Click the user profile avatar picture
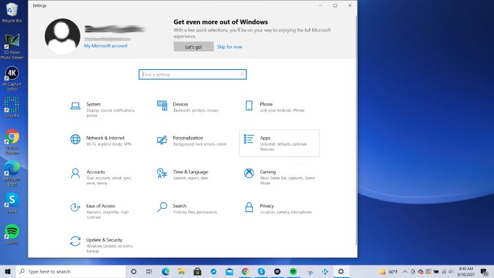The image size is (494, 278). [63, 36]
